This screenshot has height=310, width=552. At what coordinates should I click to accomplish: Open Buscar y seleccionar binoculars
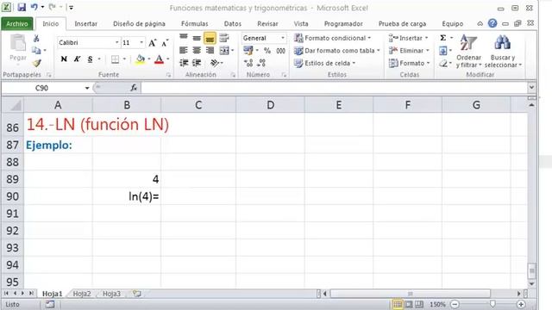[503, 52]
